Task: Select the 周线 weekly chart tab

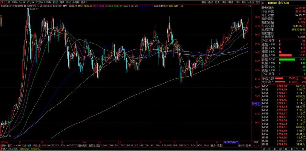Action: click(62, 2)
